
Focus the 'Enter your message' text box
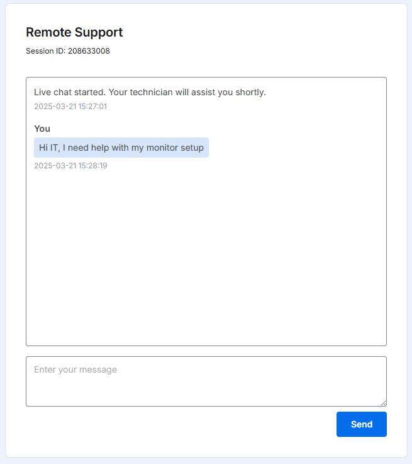point(206,381)
